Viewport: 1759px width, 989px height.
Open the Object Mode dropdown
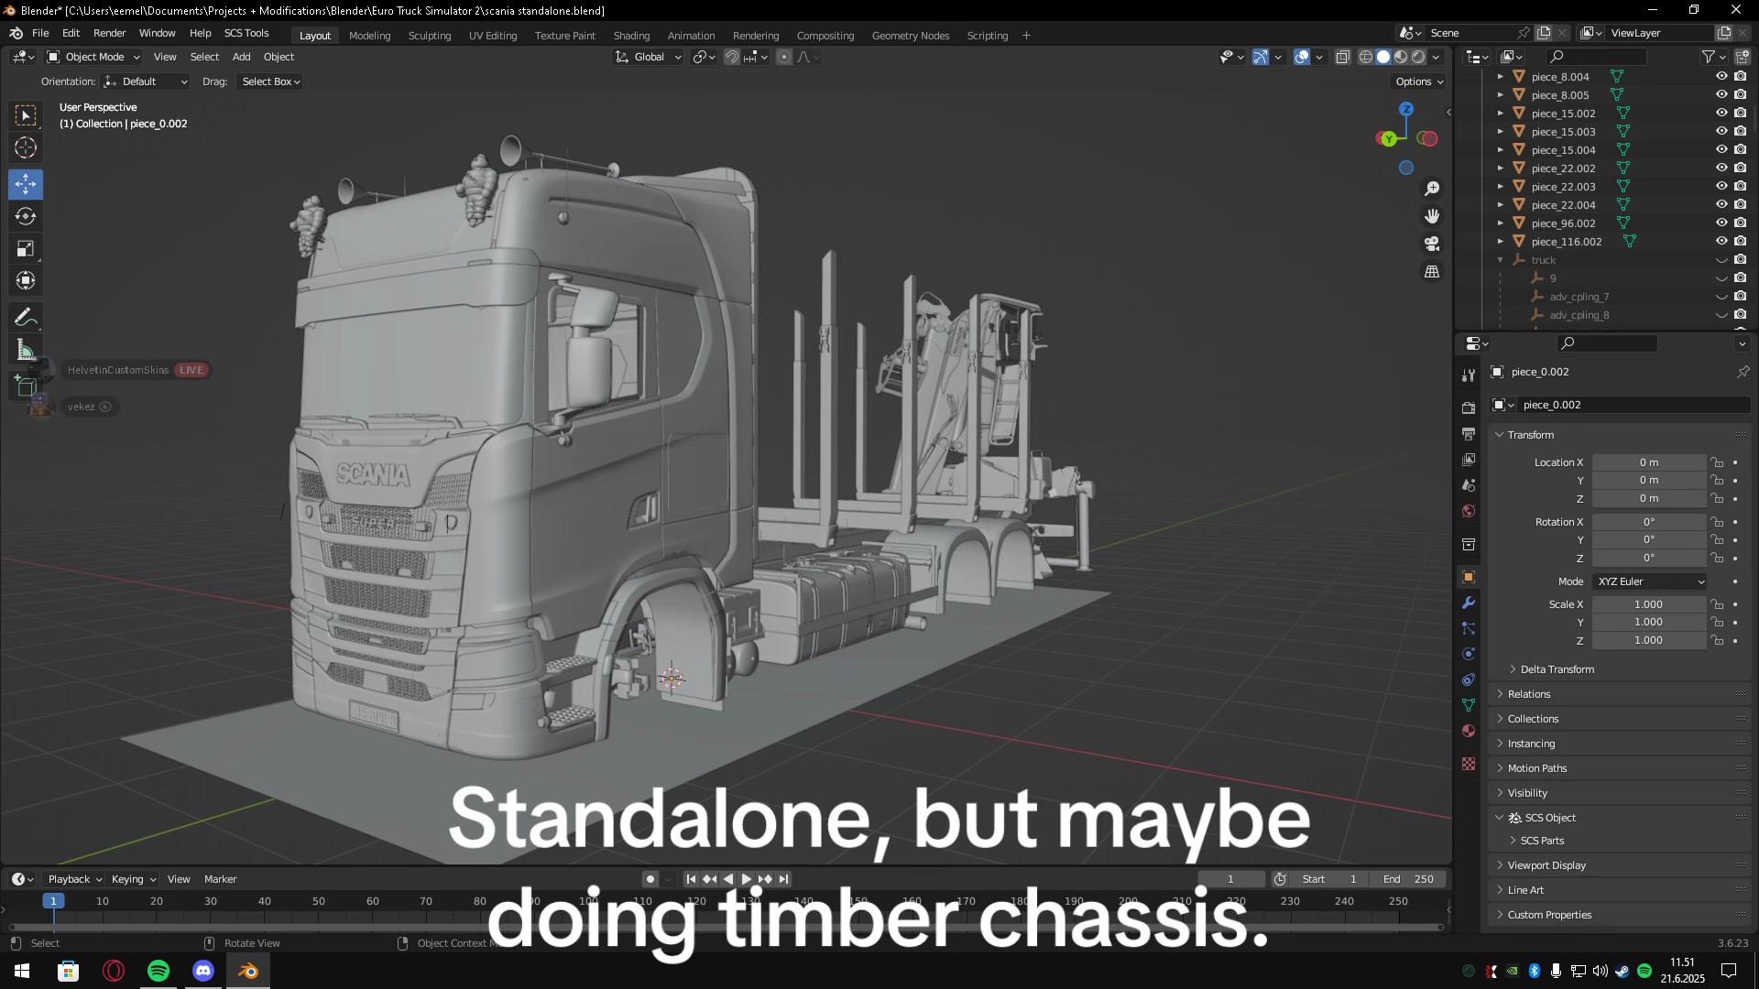tap(93, 57)
